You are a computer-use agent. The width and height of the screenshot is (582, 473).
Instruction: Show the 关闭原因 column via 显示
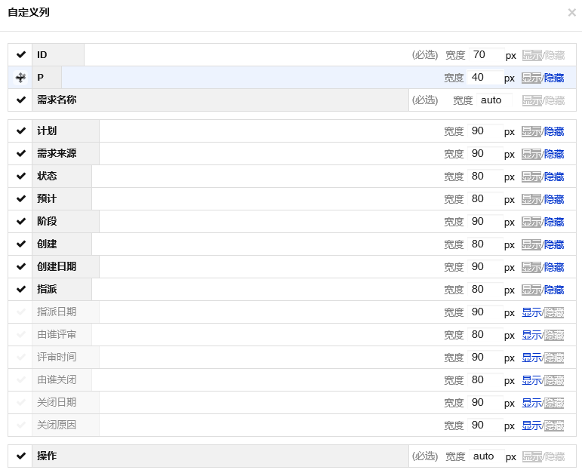tap(532, 425)
